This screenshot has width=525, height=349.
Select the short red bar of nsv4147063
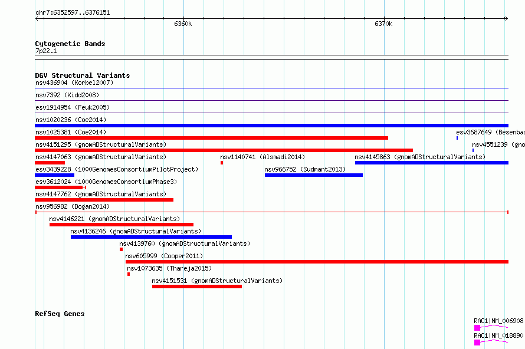tap(50, 163)
